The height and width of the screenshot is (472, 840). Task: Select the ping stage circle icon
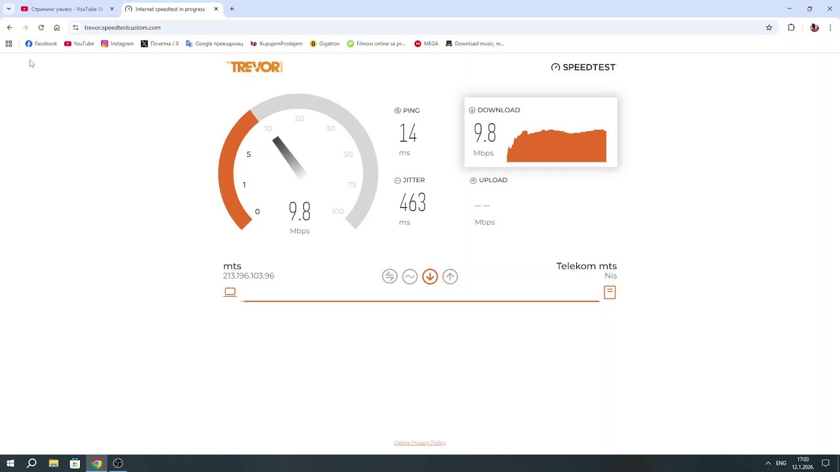[390, 277]
